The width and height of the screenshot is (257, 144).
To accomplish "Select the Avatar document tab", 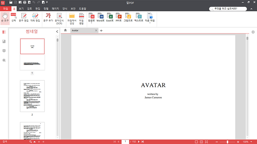I will pos(82,30).
